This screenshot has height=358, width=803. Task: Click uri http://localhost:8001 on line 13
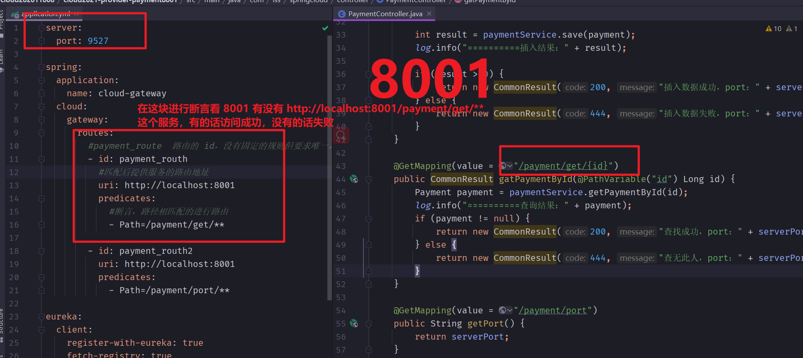[x=180, y=185]
